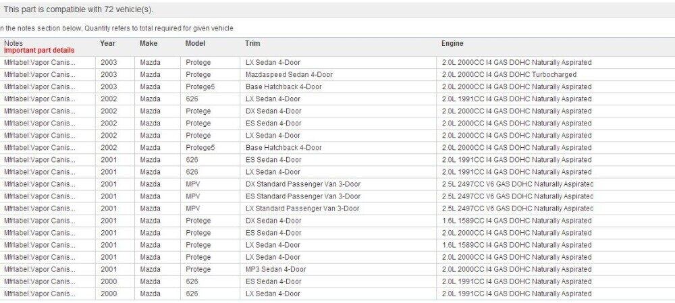Click the 2003 Base Hatchback 4-Door trim

(283, 86)
